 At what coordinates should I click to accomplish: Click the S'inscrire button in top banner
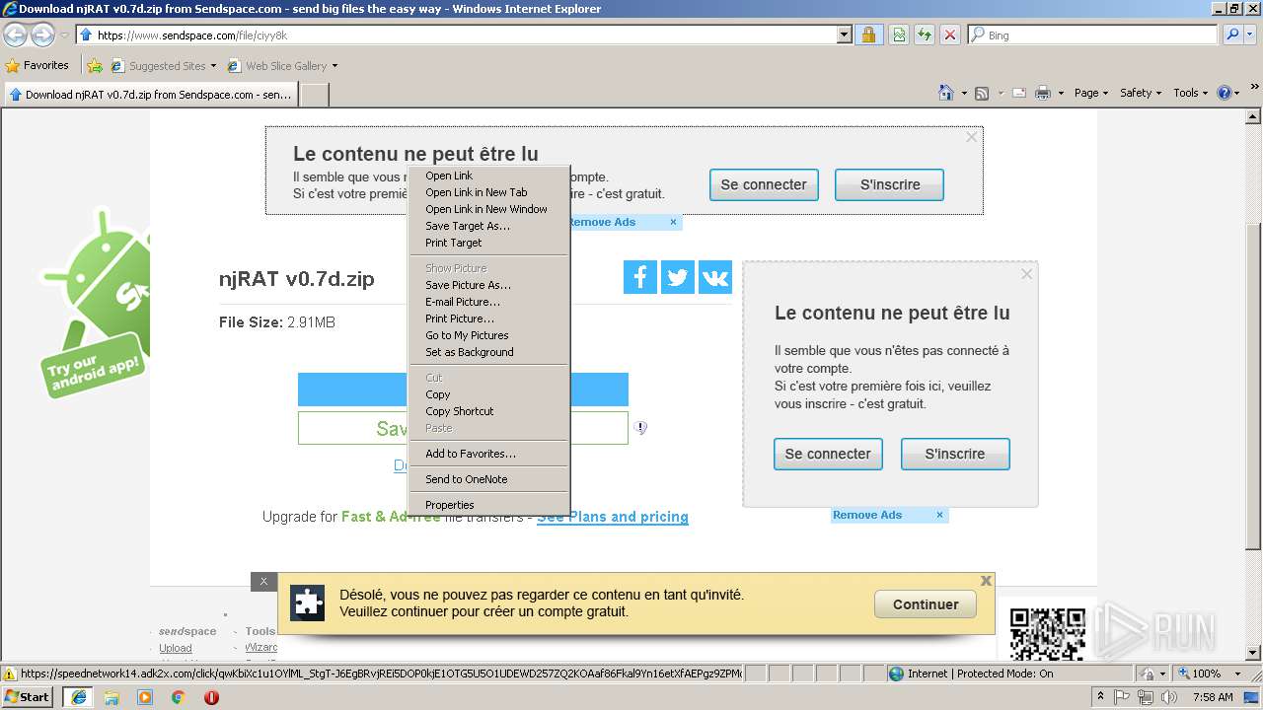click(890, 184)
